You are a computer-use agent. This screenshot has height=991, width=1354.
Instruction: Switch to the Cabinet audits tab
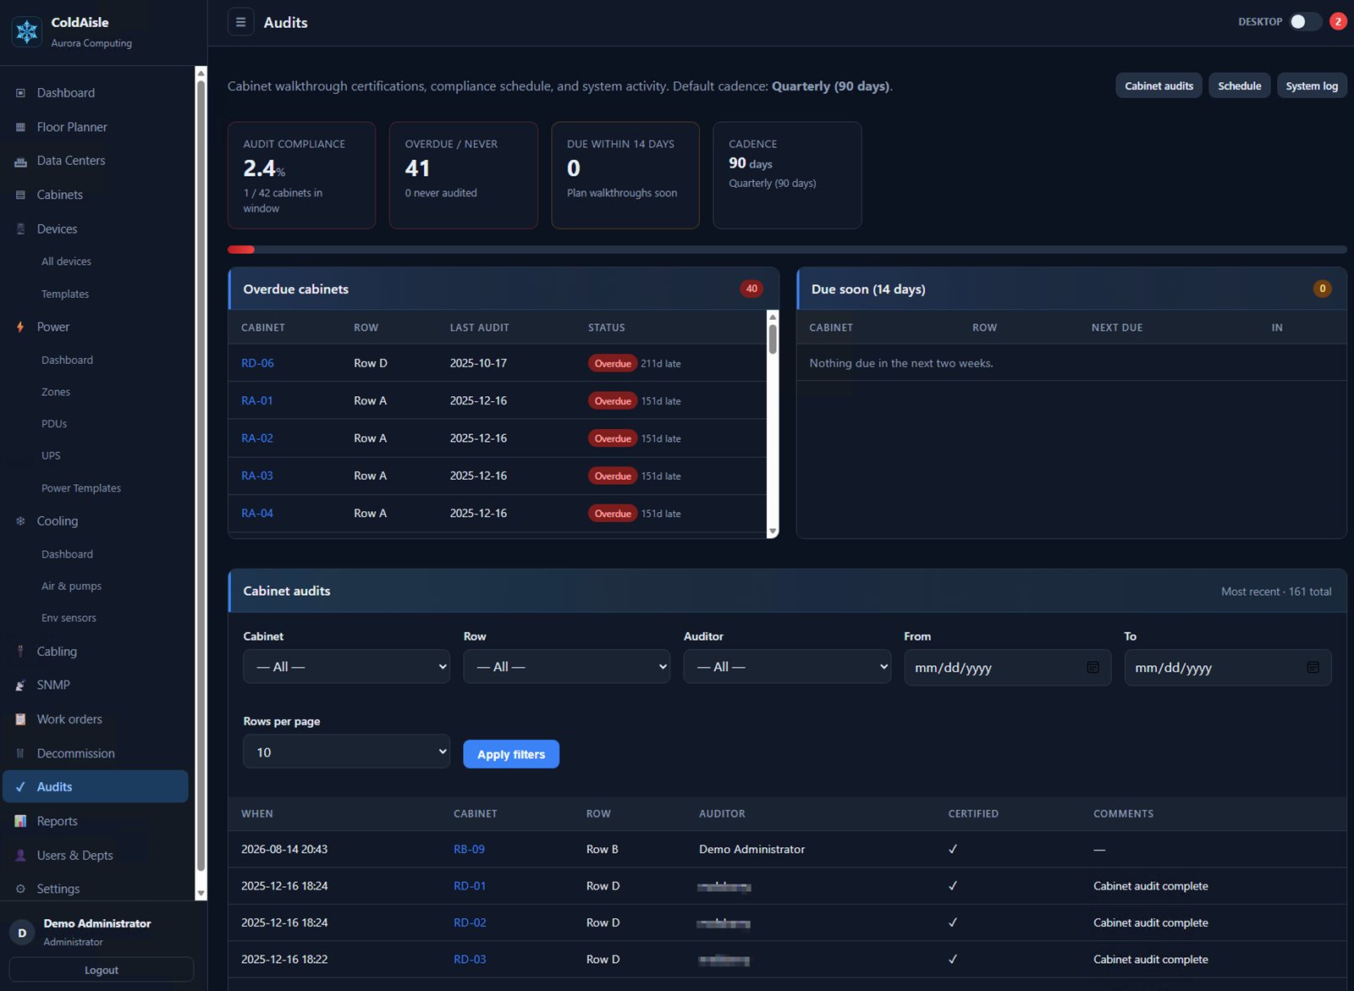click(1159, 85)
